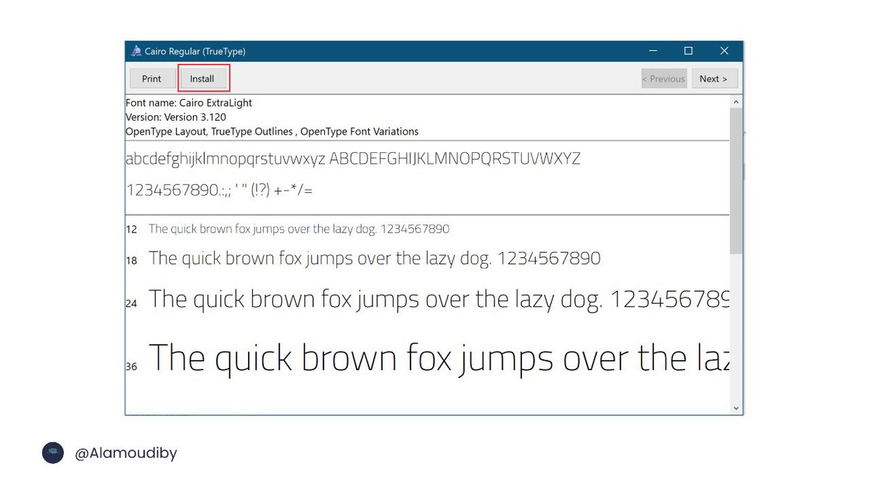Click the 'Cairo Regular (TrueType)' window title

click(x=196, y=51)
